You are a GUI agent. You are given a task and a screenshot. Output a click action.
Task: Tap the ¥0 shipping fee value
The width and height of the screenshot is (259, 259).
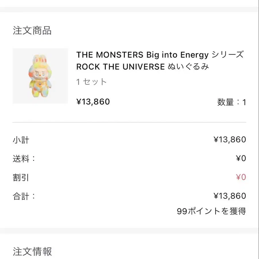pos(241,158)
